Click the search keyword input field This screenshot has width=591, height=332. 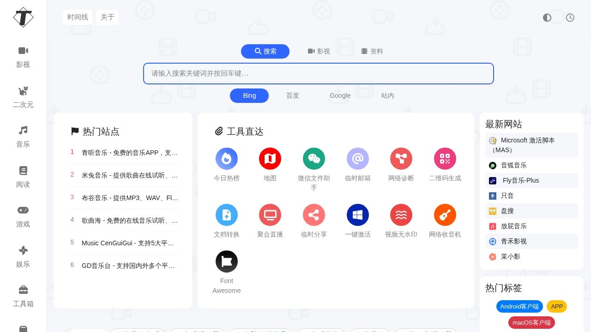click(319, 73)
